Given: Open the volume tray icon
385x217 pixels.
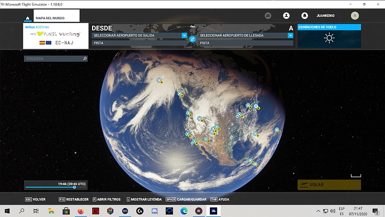Looking at the screenshot, I should 333,211.
